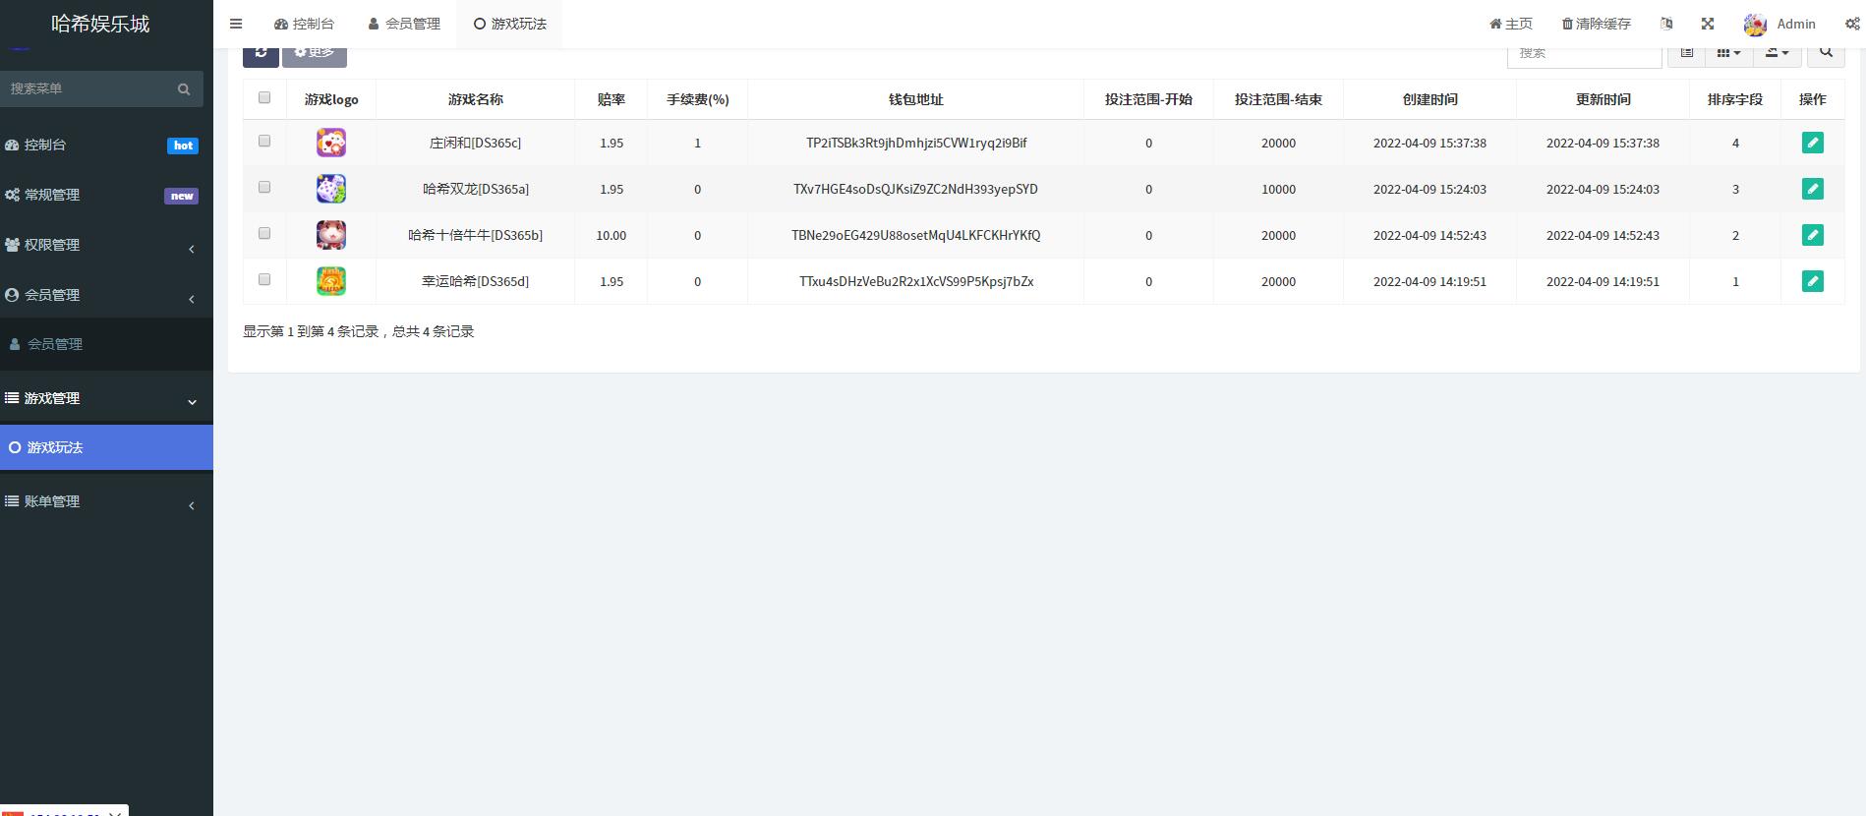Click the table search magnifier icon
The width and height of the screenshot is (1866, 816).
pyautogui.click(x=1826, y=53)
